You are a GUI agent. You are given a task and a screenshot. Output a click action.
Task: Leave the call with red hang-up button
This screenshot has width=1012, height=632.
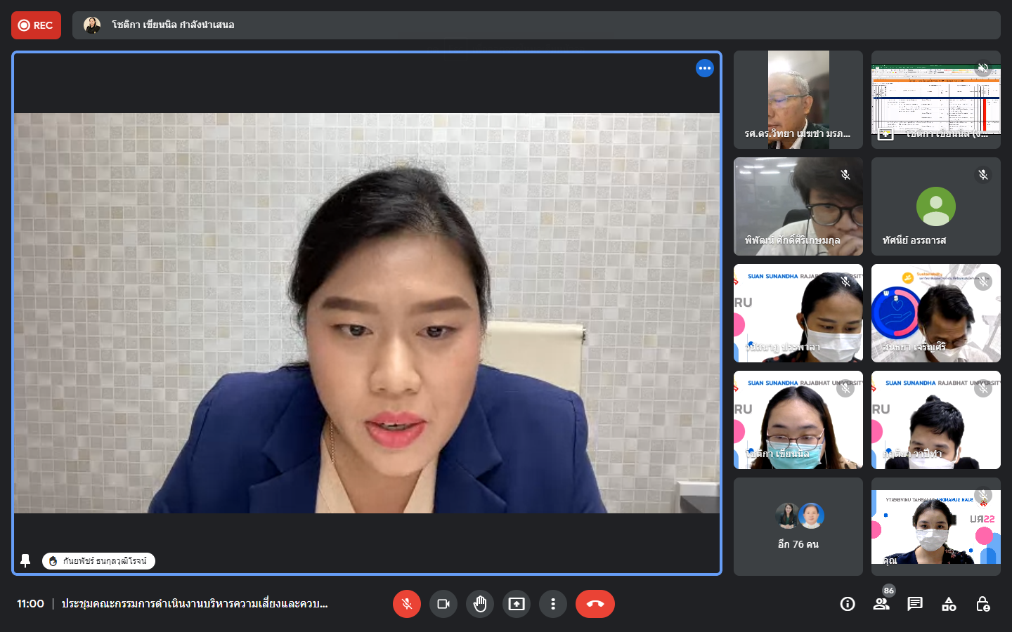tap(595, 604)
